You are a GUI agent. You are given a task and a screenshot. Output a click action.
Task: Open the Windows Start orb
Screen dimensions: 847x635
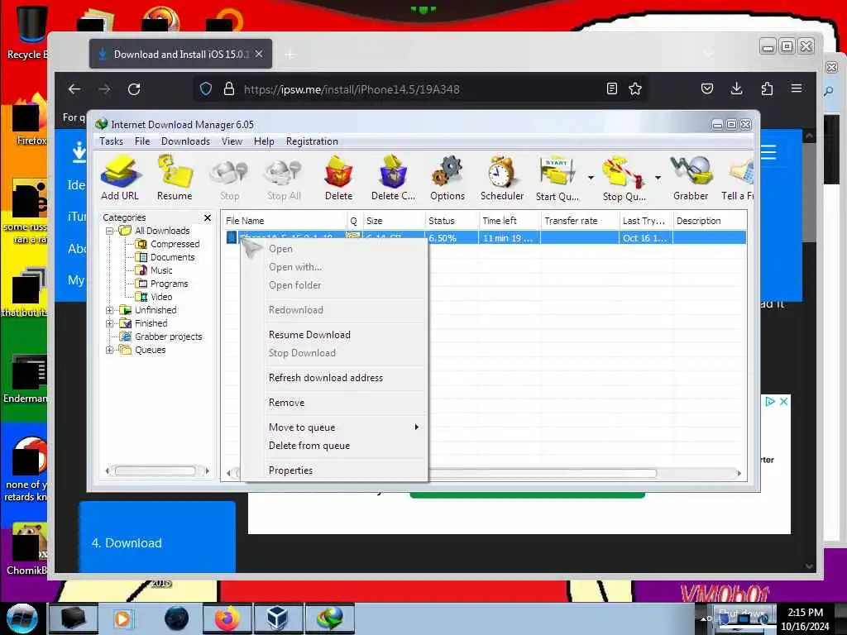tap(22, 618)
